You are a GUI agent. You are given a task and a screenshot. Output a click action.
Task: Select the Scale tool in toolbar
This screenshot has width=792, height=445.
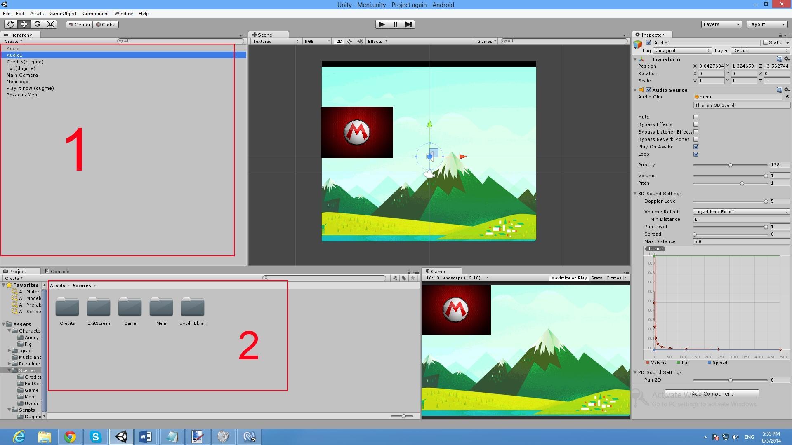tap(50, 24)
